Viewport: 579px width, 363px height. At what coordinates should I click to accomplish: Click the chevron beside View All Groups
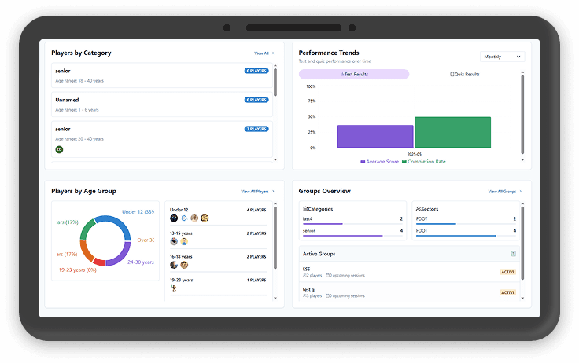[x=521, y=192]
